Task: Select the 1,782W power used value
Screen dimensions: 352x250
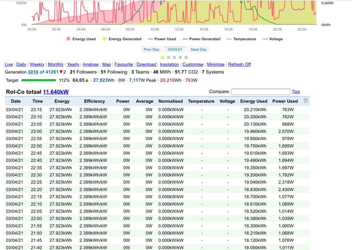Action: 286,175
